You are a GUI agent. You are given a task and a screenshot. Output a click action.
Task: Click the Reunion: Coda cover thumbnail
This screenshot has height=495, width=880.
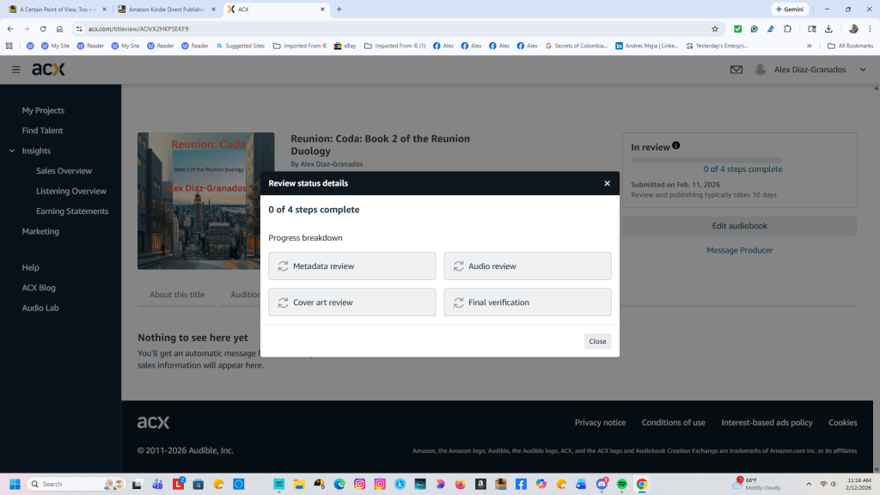[x=206, y=201]
